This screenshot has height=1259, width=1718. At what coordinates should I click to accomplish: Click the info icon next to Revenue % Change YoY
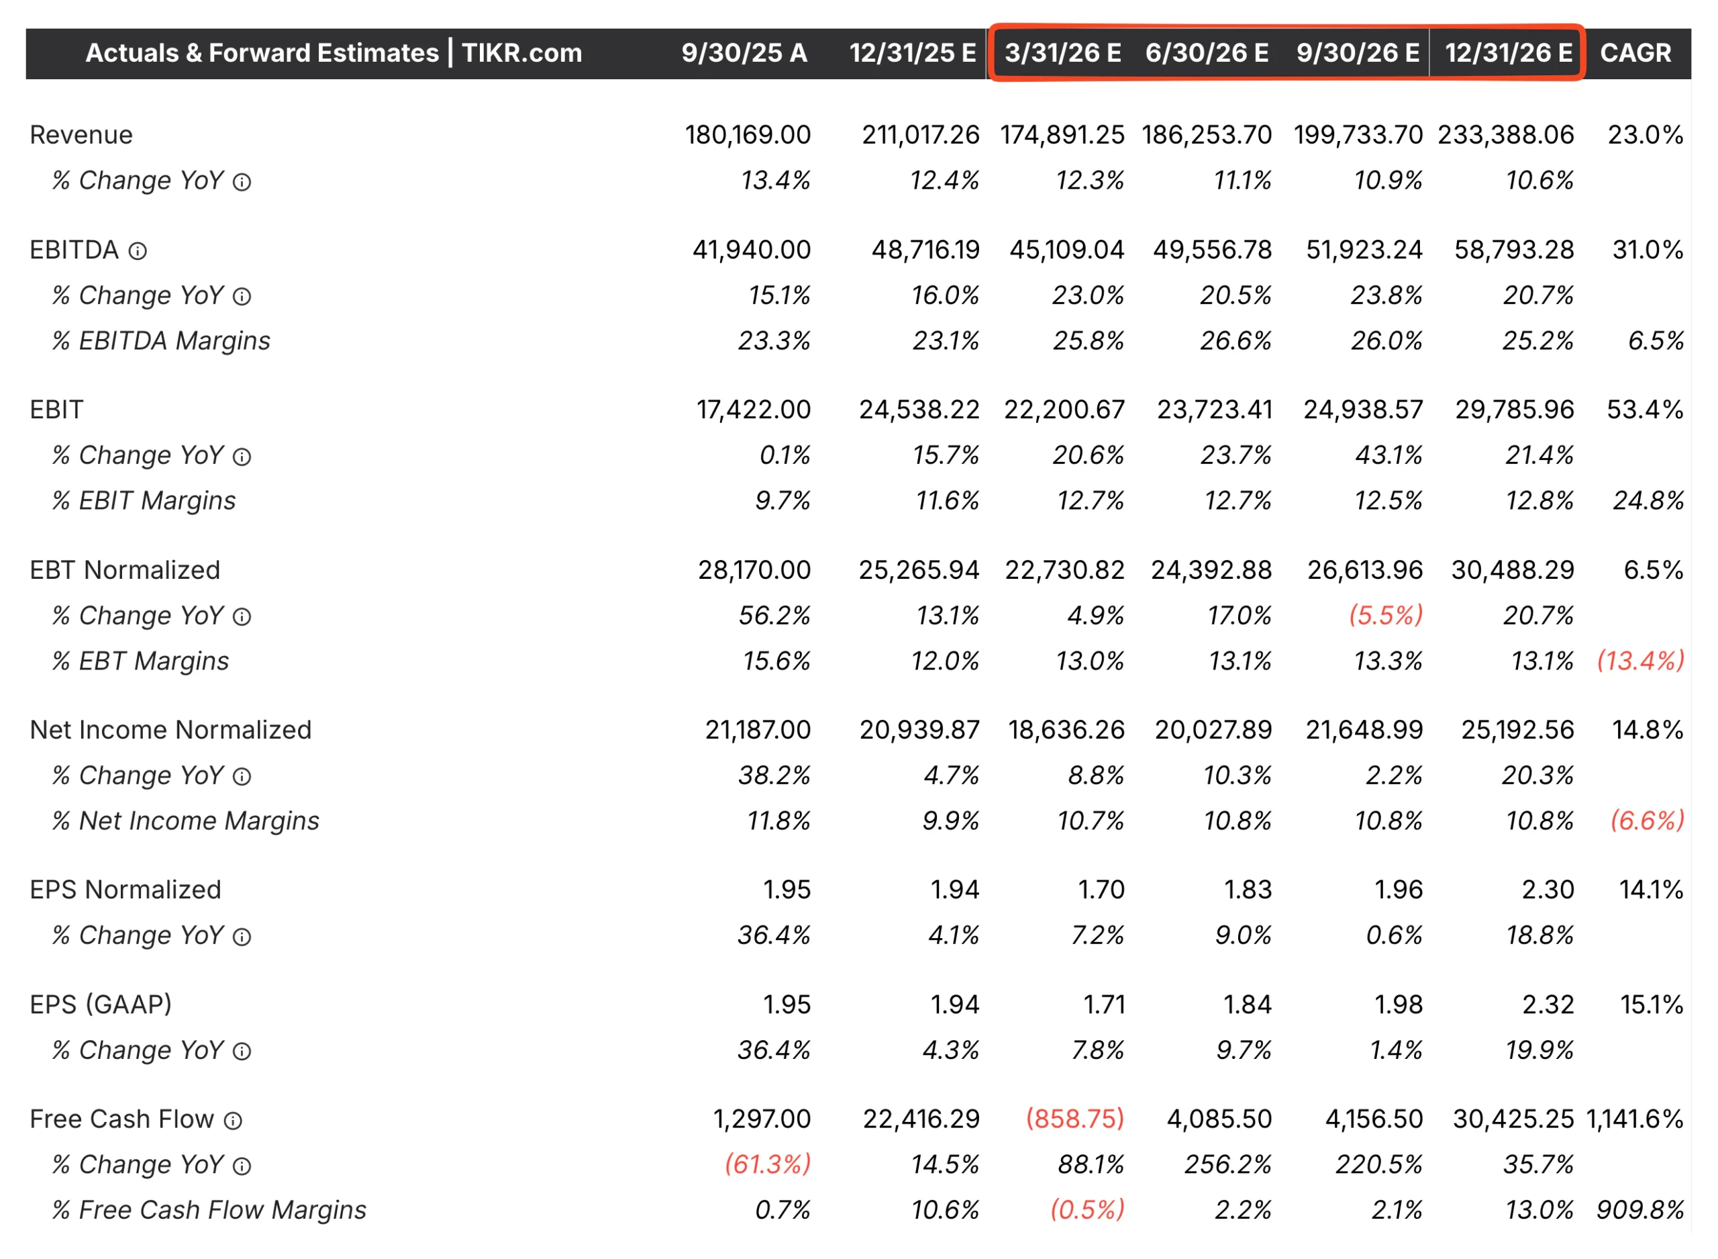click(242, 181)
